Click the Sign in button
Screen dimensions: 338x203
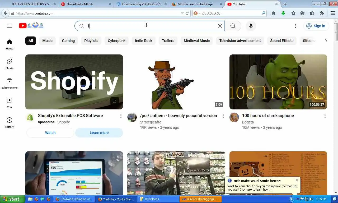point(316,26)
